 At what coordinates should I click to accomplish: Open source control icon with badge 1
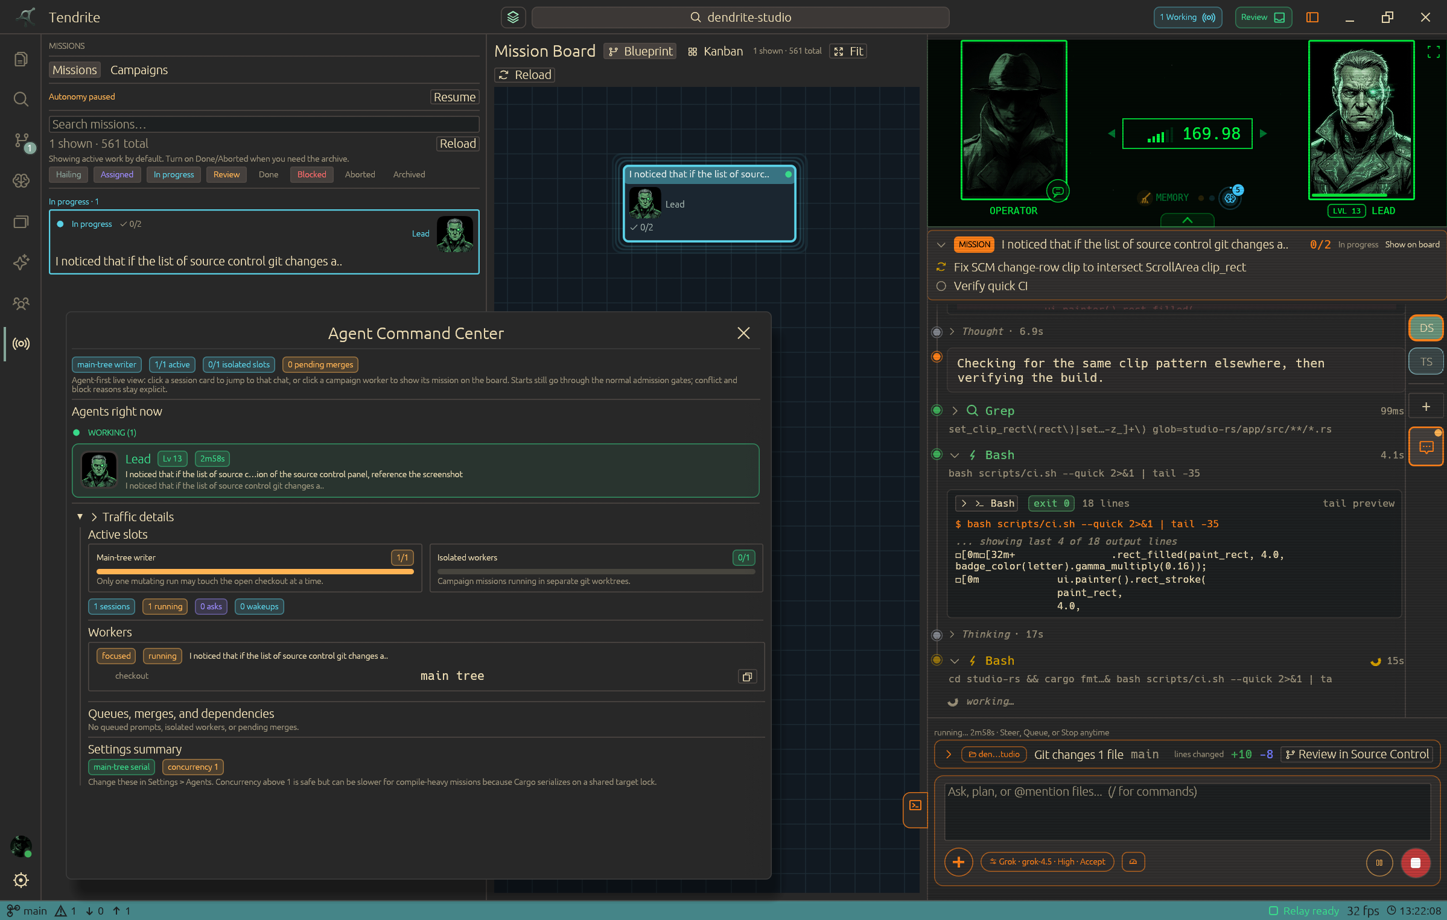[22, 142]
